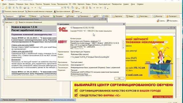Click the Redo arrow toolbar icon
Screen dimensions: 183x103
coord(35,8)
